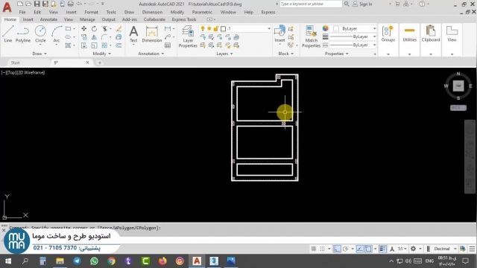Image resolution: width=477 pixels, height=268 pixels.
Task: Switch to the Start file tab
Action: [15, 63]
